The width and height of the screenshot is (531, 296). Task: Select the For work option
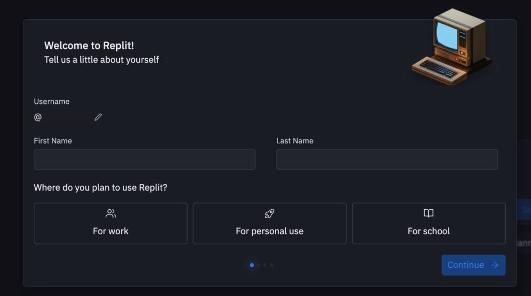coord(110,223)
